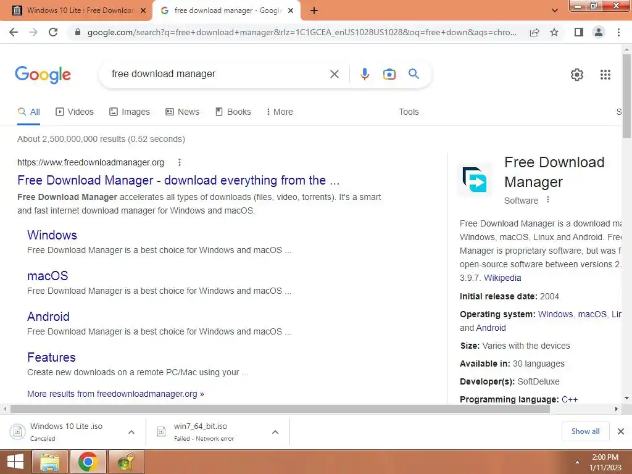632x474 pixels.
Task: Click the horizontal scrollbar right arrow
Action: (x=617, y=409)
